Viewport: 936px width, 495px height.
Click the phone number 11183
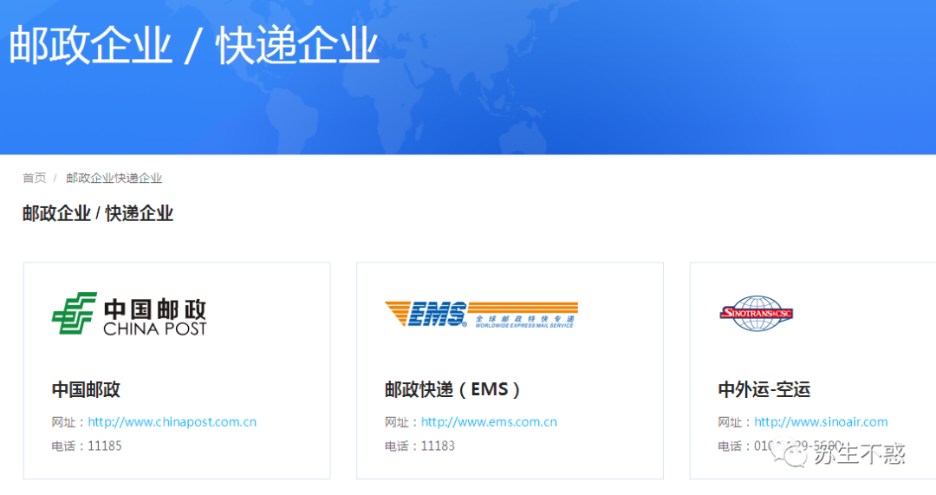[x=438, y=446]
